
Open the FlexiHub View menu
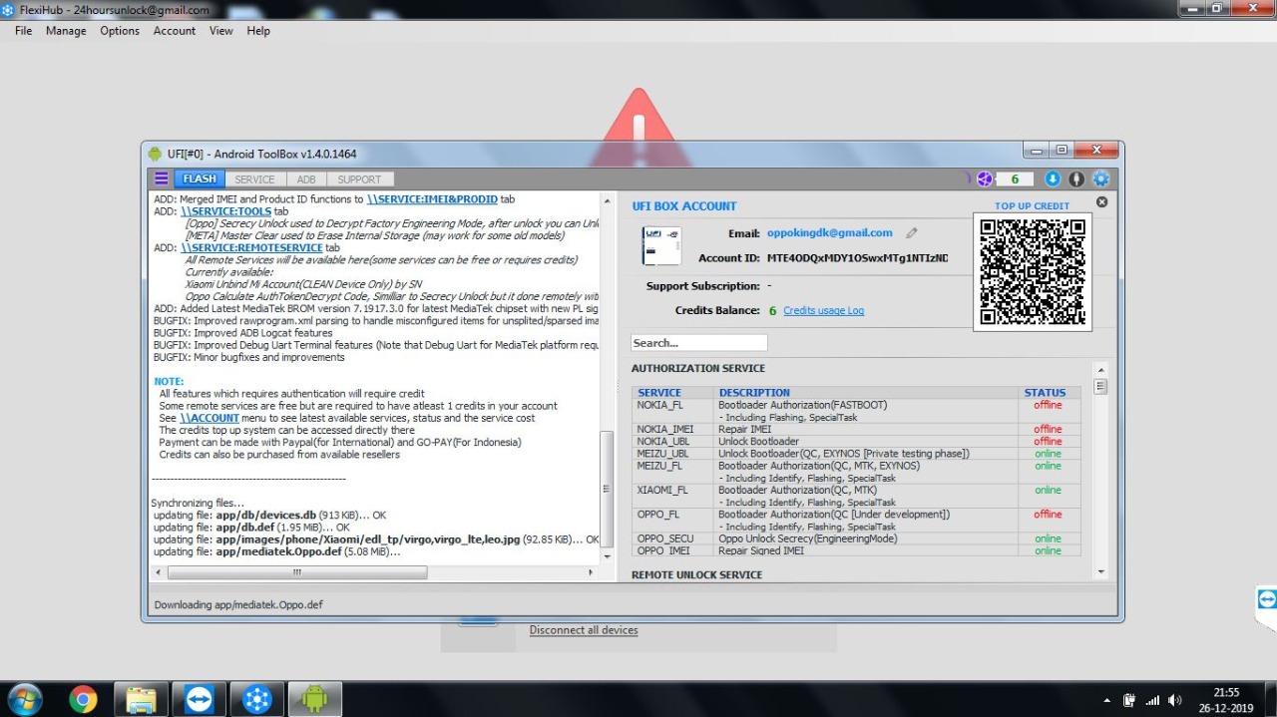[221, 31]
